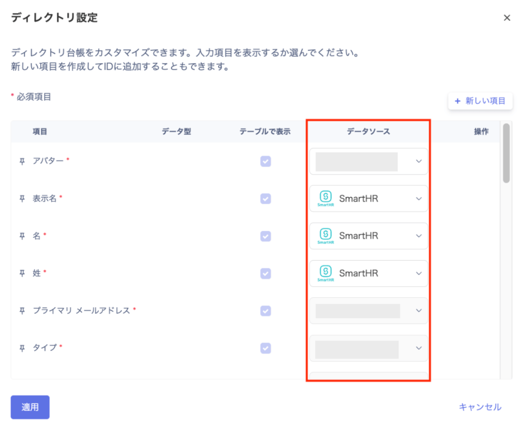Click the 項目 column header
The image size is (523, 431).
[x=40, y=132]
